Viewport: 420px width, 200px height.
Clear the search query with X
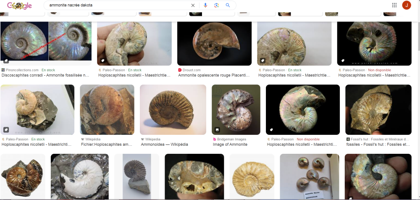193,5
